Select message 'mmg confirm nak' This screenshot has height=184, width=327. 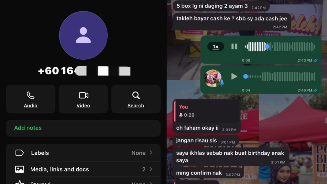pyautogui.click(x=208, y=173)
